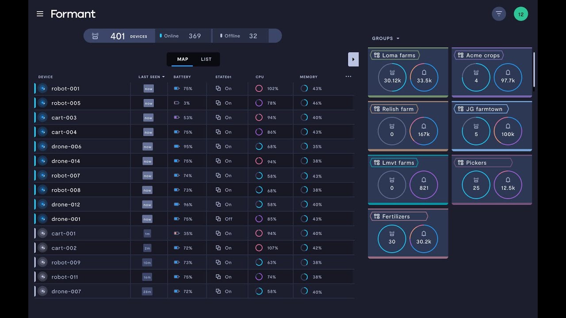The height and width of the screenshot is (318, 566).
Task: Sort by the DEVICE column header
Action: coord(46,77)
